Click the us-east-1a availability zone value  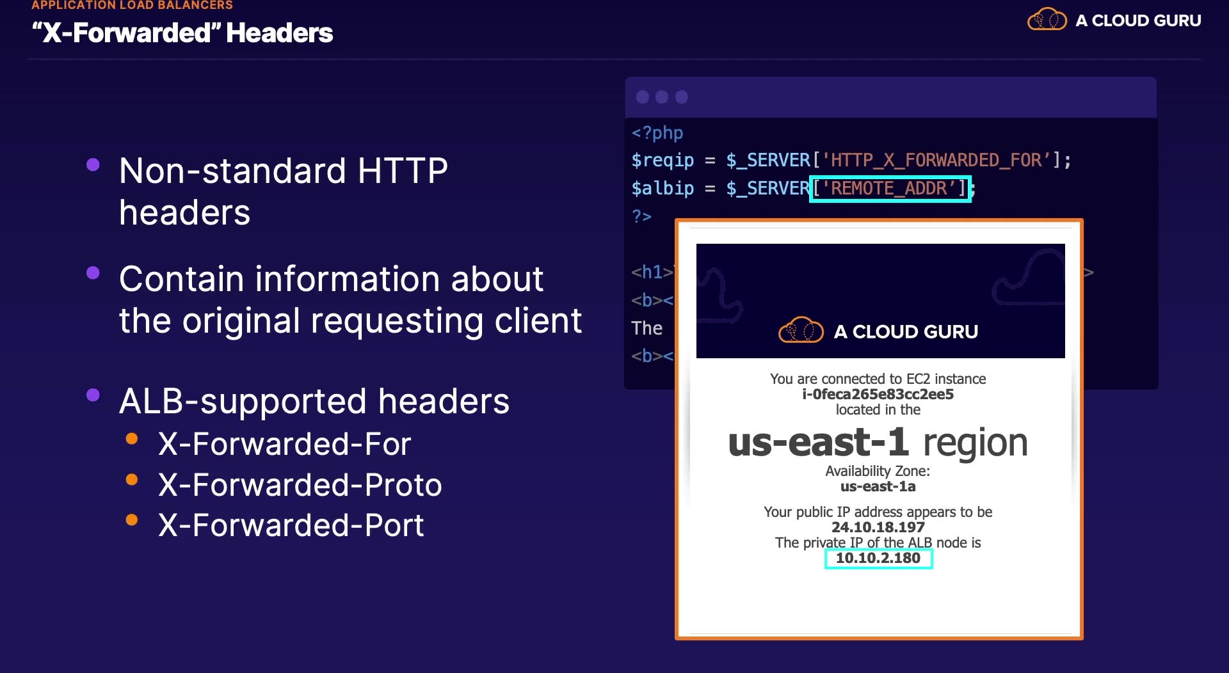[878, 486]
